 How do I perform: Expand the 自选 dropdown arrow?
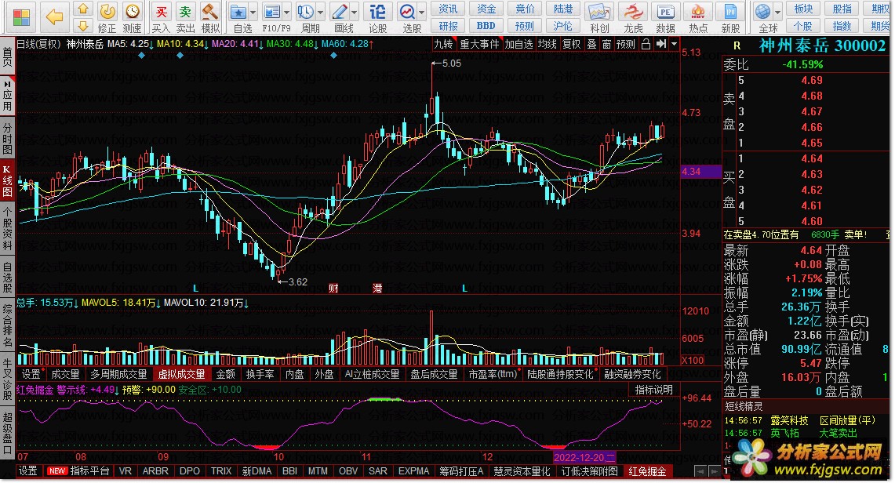click(x=253, y=12)
